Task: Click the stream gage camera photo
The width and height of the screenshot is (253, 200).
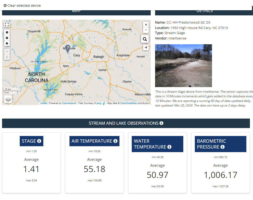Action: (x=183, y=66)
